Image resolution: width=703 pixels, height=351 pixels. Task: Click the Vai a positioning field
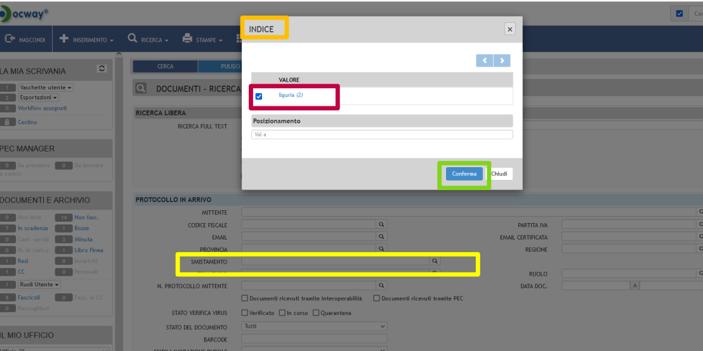(382, 134)
